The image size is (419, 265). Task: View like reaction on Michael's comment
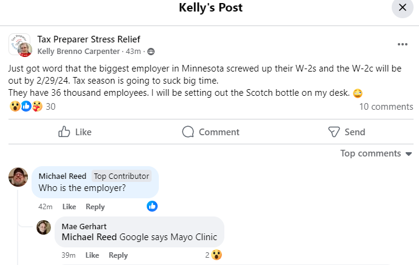coord(152,206)
